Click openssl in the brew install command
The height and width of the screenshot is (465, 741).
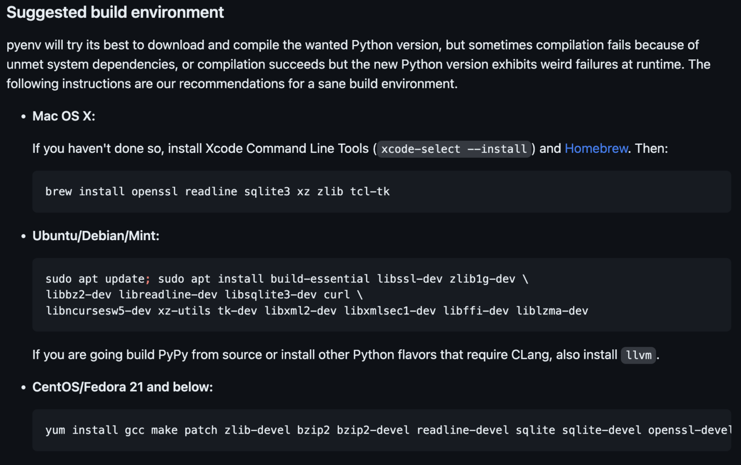[x=154, y=191]
